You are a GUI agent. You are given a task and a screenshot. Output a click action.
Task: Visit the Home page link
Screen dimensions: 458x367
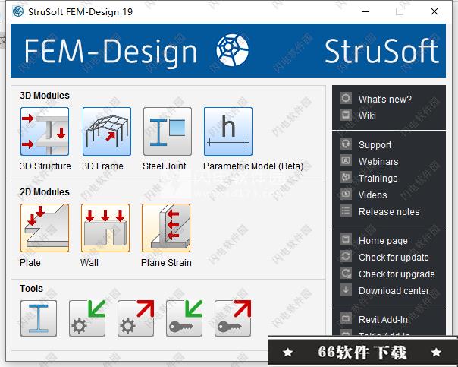(383, 241)
